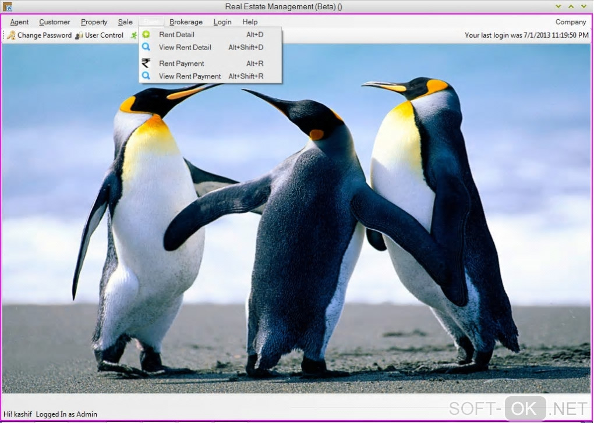594x423 pixels.
Task: Open the Login menu
Action: [222, 22]
